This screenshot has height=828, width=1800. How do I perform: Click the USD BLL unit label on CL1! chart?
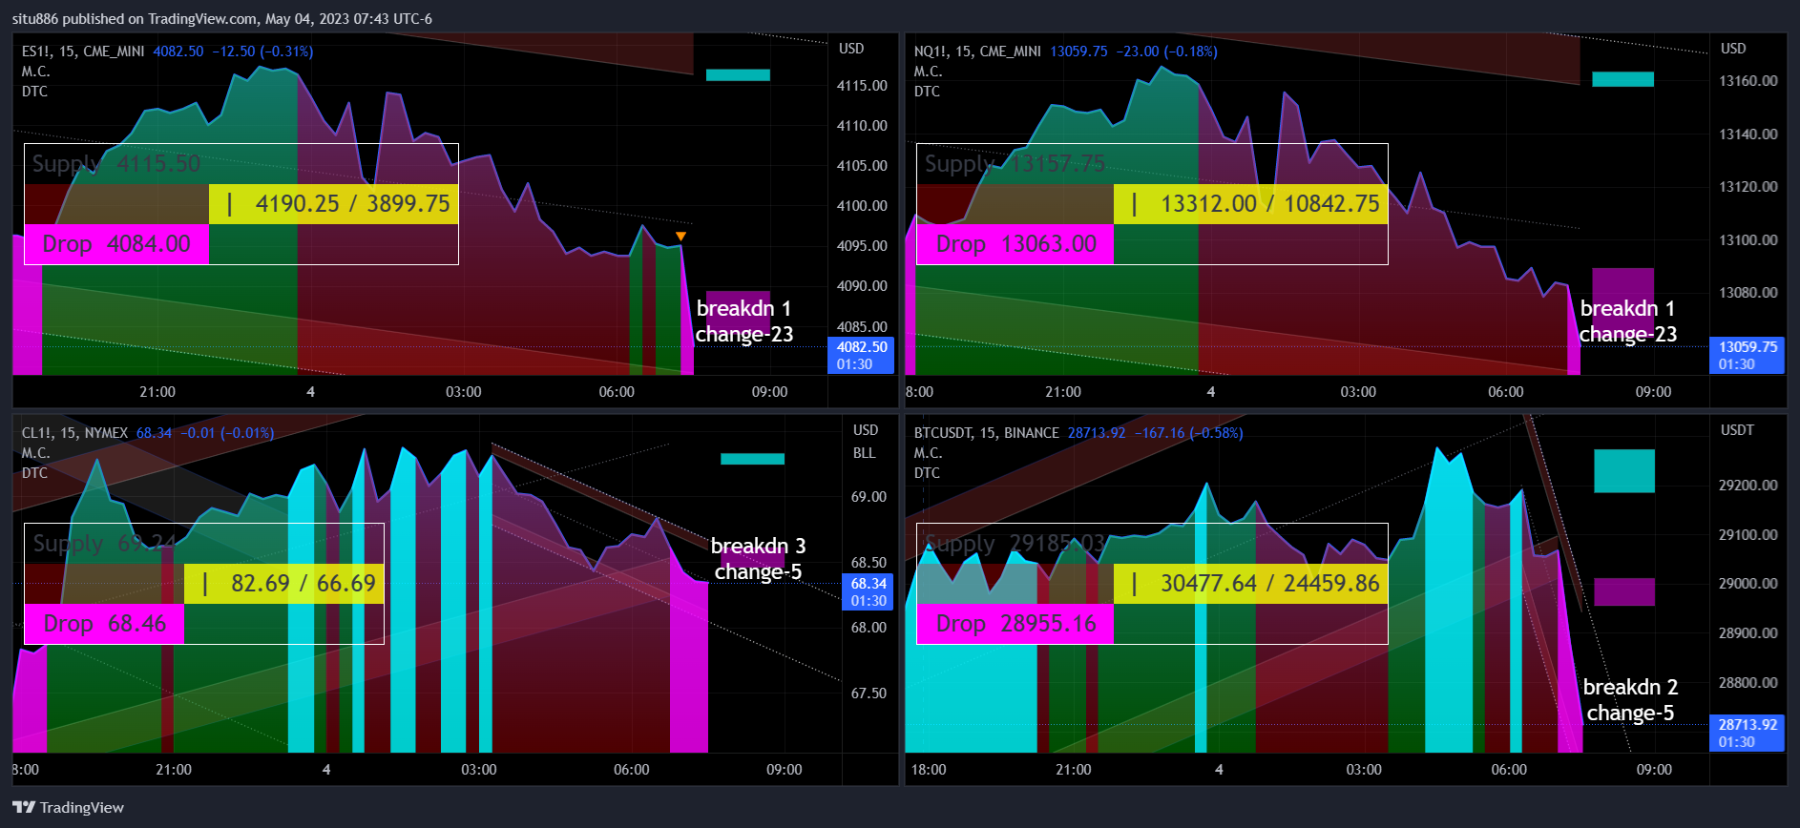tap(865, 442)
